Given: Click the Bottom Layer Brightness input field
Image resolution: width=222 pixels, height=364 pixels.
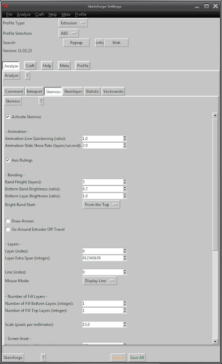Looking at the screenshot, I should 103,196.
